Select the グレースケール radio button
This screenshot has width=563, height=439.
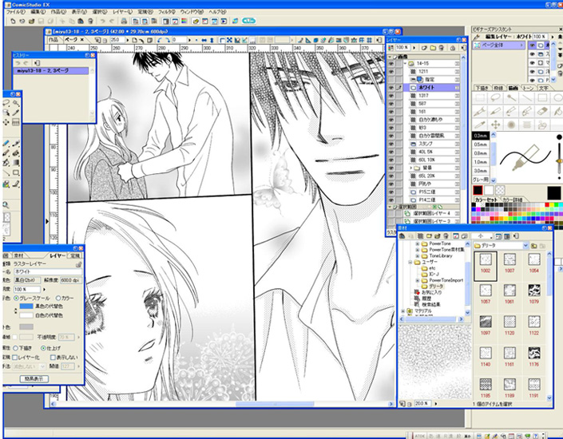coord(16,299)
